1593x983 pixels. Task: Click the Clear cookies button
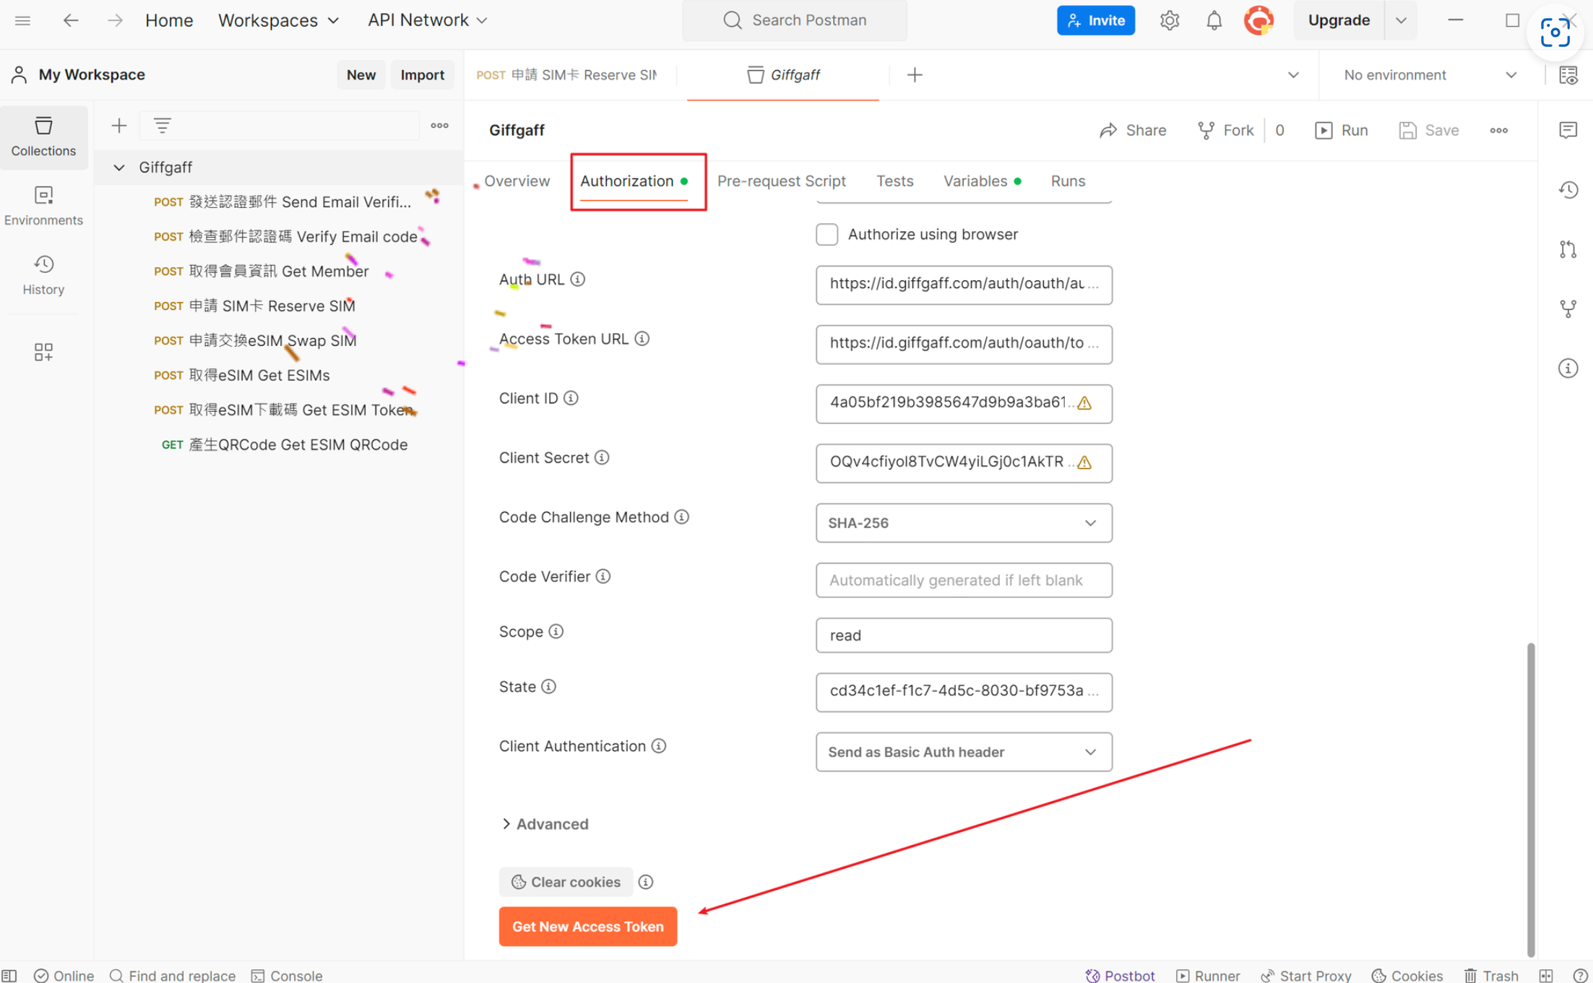click(566, 882)
